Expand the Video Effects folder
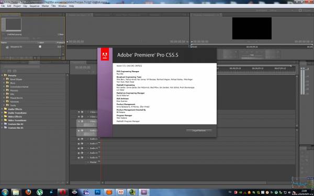The width and height of the screenshot is (314, 196). 2,117
